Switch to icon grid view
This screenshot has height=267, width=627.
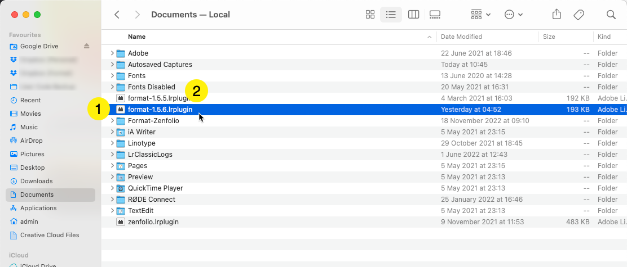coord(370,15)
